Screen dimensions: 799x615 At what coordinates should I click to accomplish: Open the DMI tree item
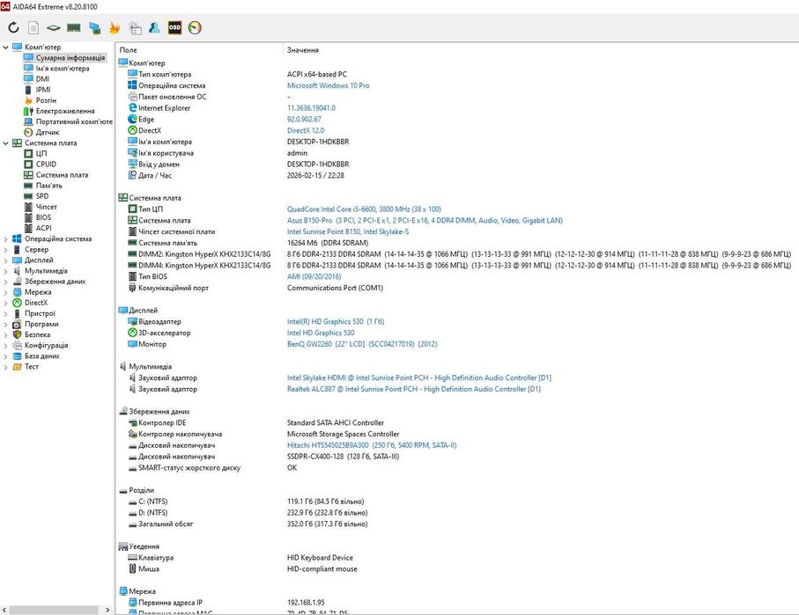pos(42,79)
